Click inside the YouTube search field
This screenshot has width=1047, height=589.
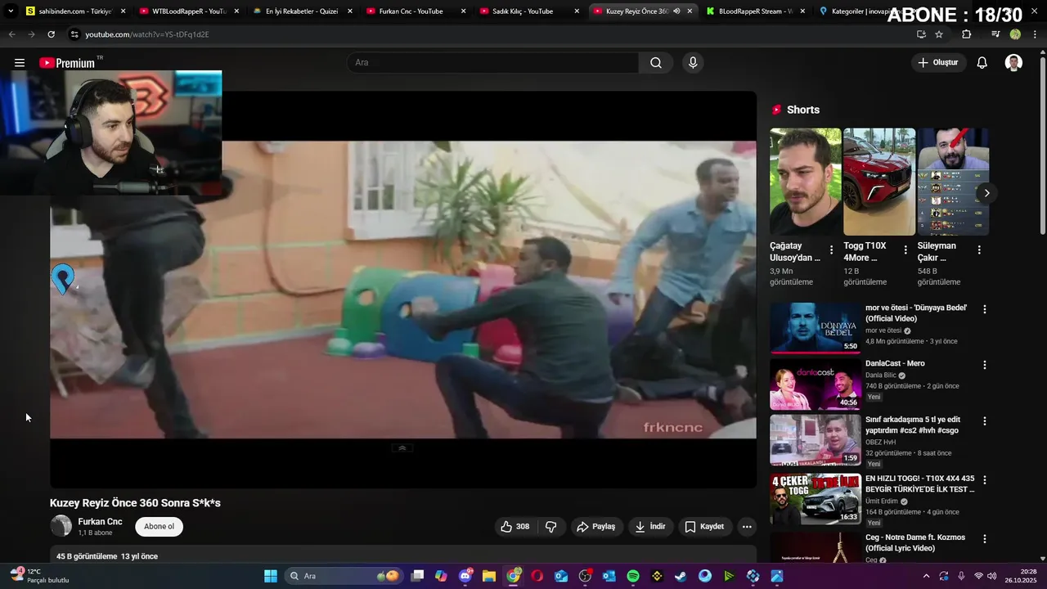[x=493, y=63]
